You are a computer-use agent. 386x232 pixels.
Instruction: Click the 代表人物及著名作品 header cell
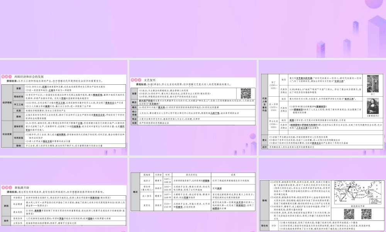[x=265, y=103]
